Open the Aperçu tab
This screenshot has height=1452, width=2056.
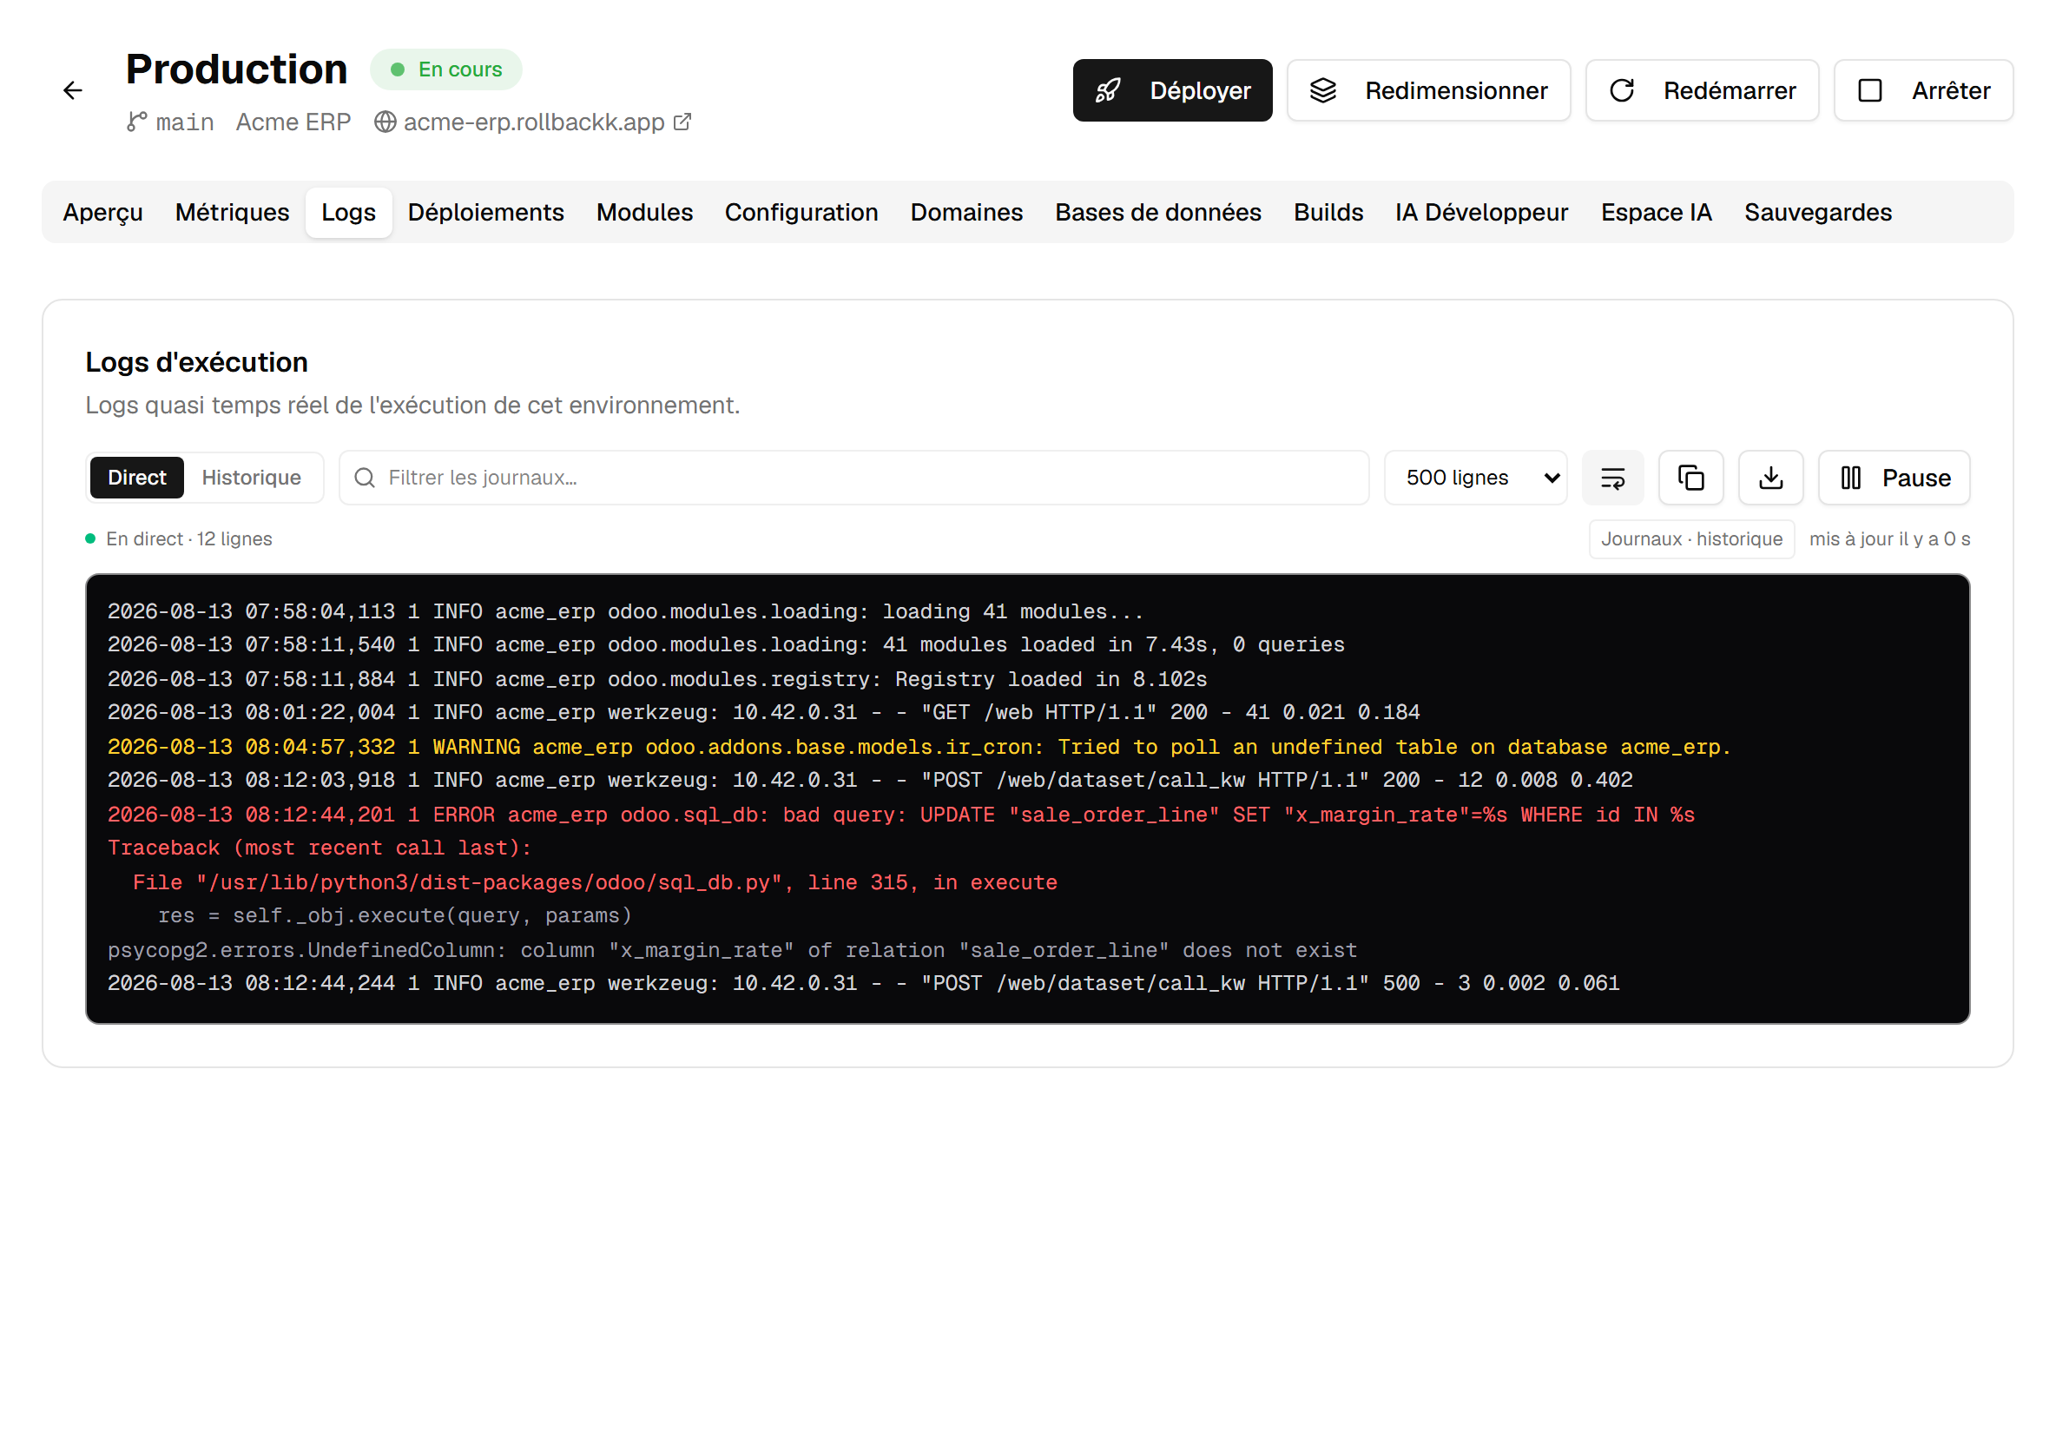103,212
